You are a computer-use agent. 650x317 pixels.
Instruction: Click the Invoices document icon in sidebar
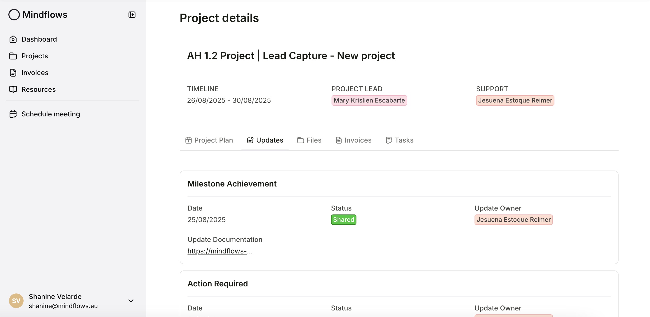[13, 72]
